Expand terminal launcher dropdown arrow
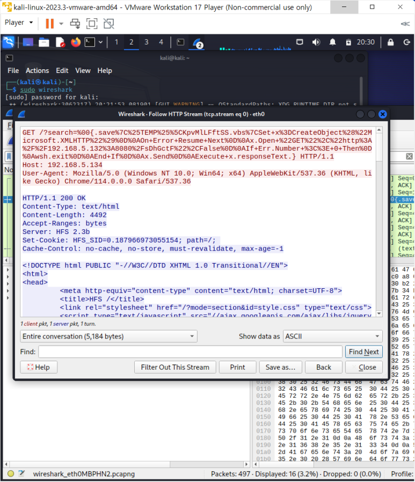Viewport: 415px width, 482px height. (x=100, y=42)
